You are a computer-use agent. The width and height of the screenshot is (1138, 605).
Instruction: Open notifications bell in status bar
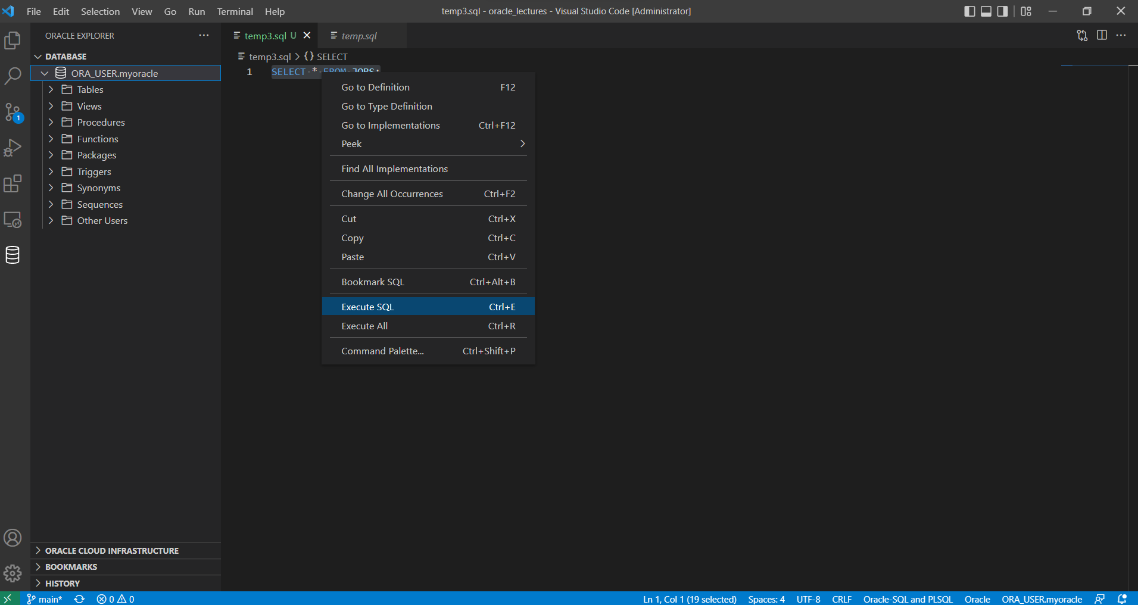[1122, 599]
